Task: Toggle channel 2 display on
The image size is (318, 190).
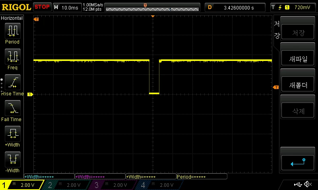Action: pyautogui.click(x=66, y=185)
